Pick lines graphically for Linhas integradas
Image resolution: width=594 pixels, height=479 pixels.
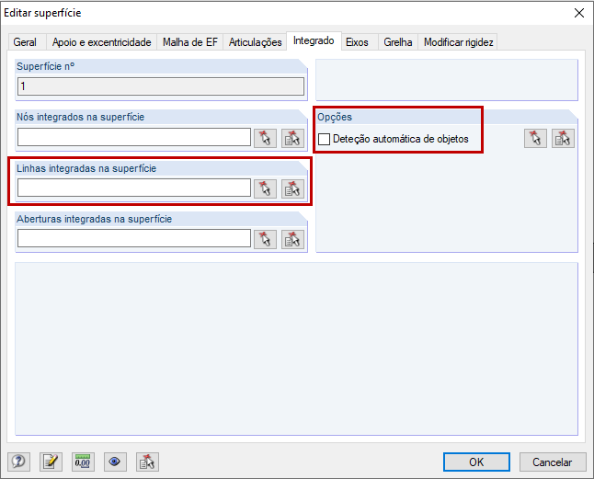[x=265, y=188]
